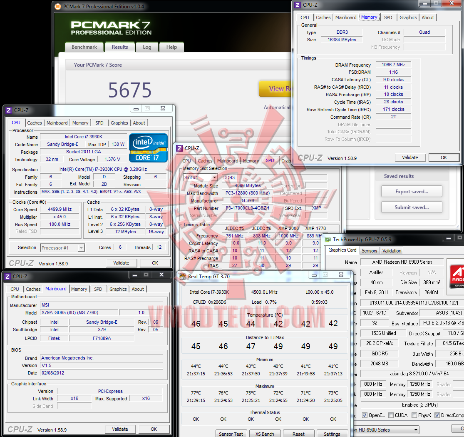
Task: Close the CPU-Z mainboard window
Action: [161, 275]
